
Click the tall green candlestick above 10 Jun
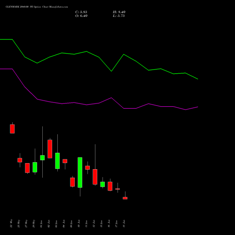[80, 172]
